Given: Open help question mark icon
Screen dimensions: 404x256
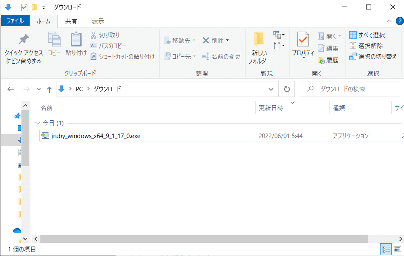Looking at the screenshot, I should pyautogui.click(x=400, y=21).
